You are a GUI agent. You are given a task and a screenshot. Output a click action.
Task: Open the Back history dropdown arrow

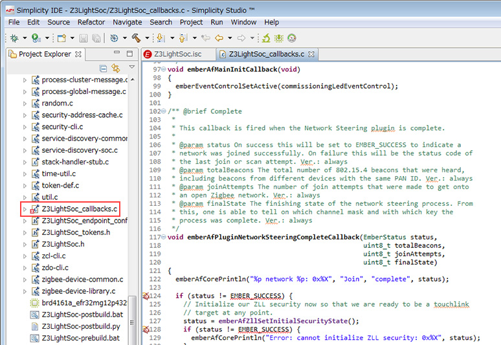tap(230, 38)
